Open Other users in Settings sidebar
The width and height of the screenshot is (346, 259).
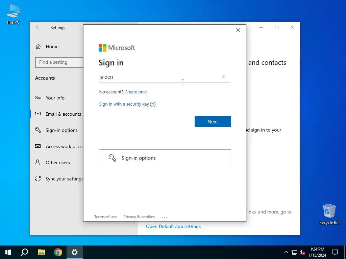click(58, 163)
